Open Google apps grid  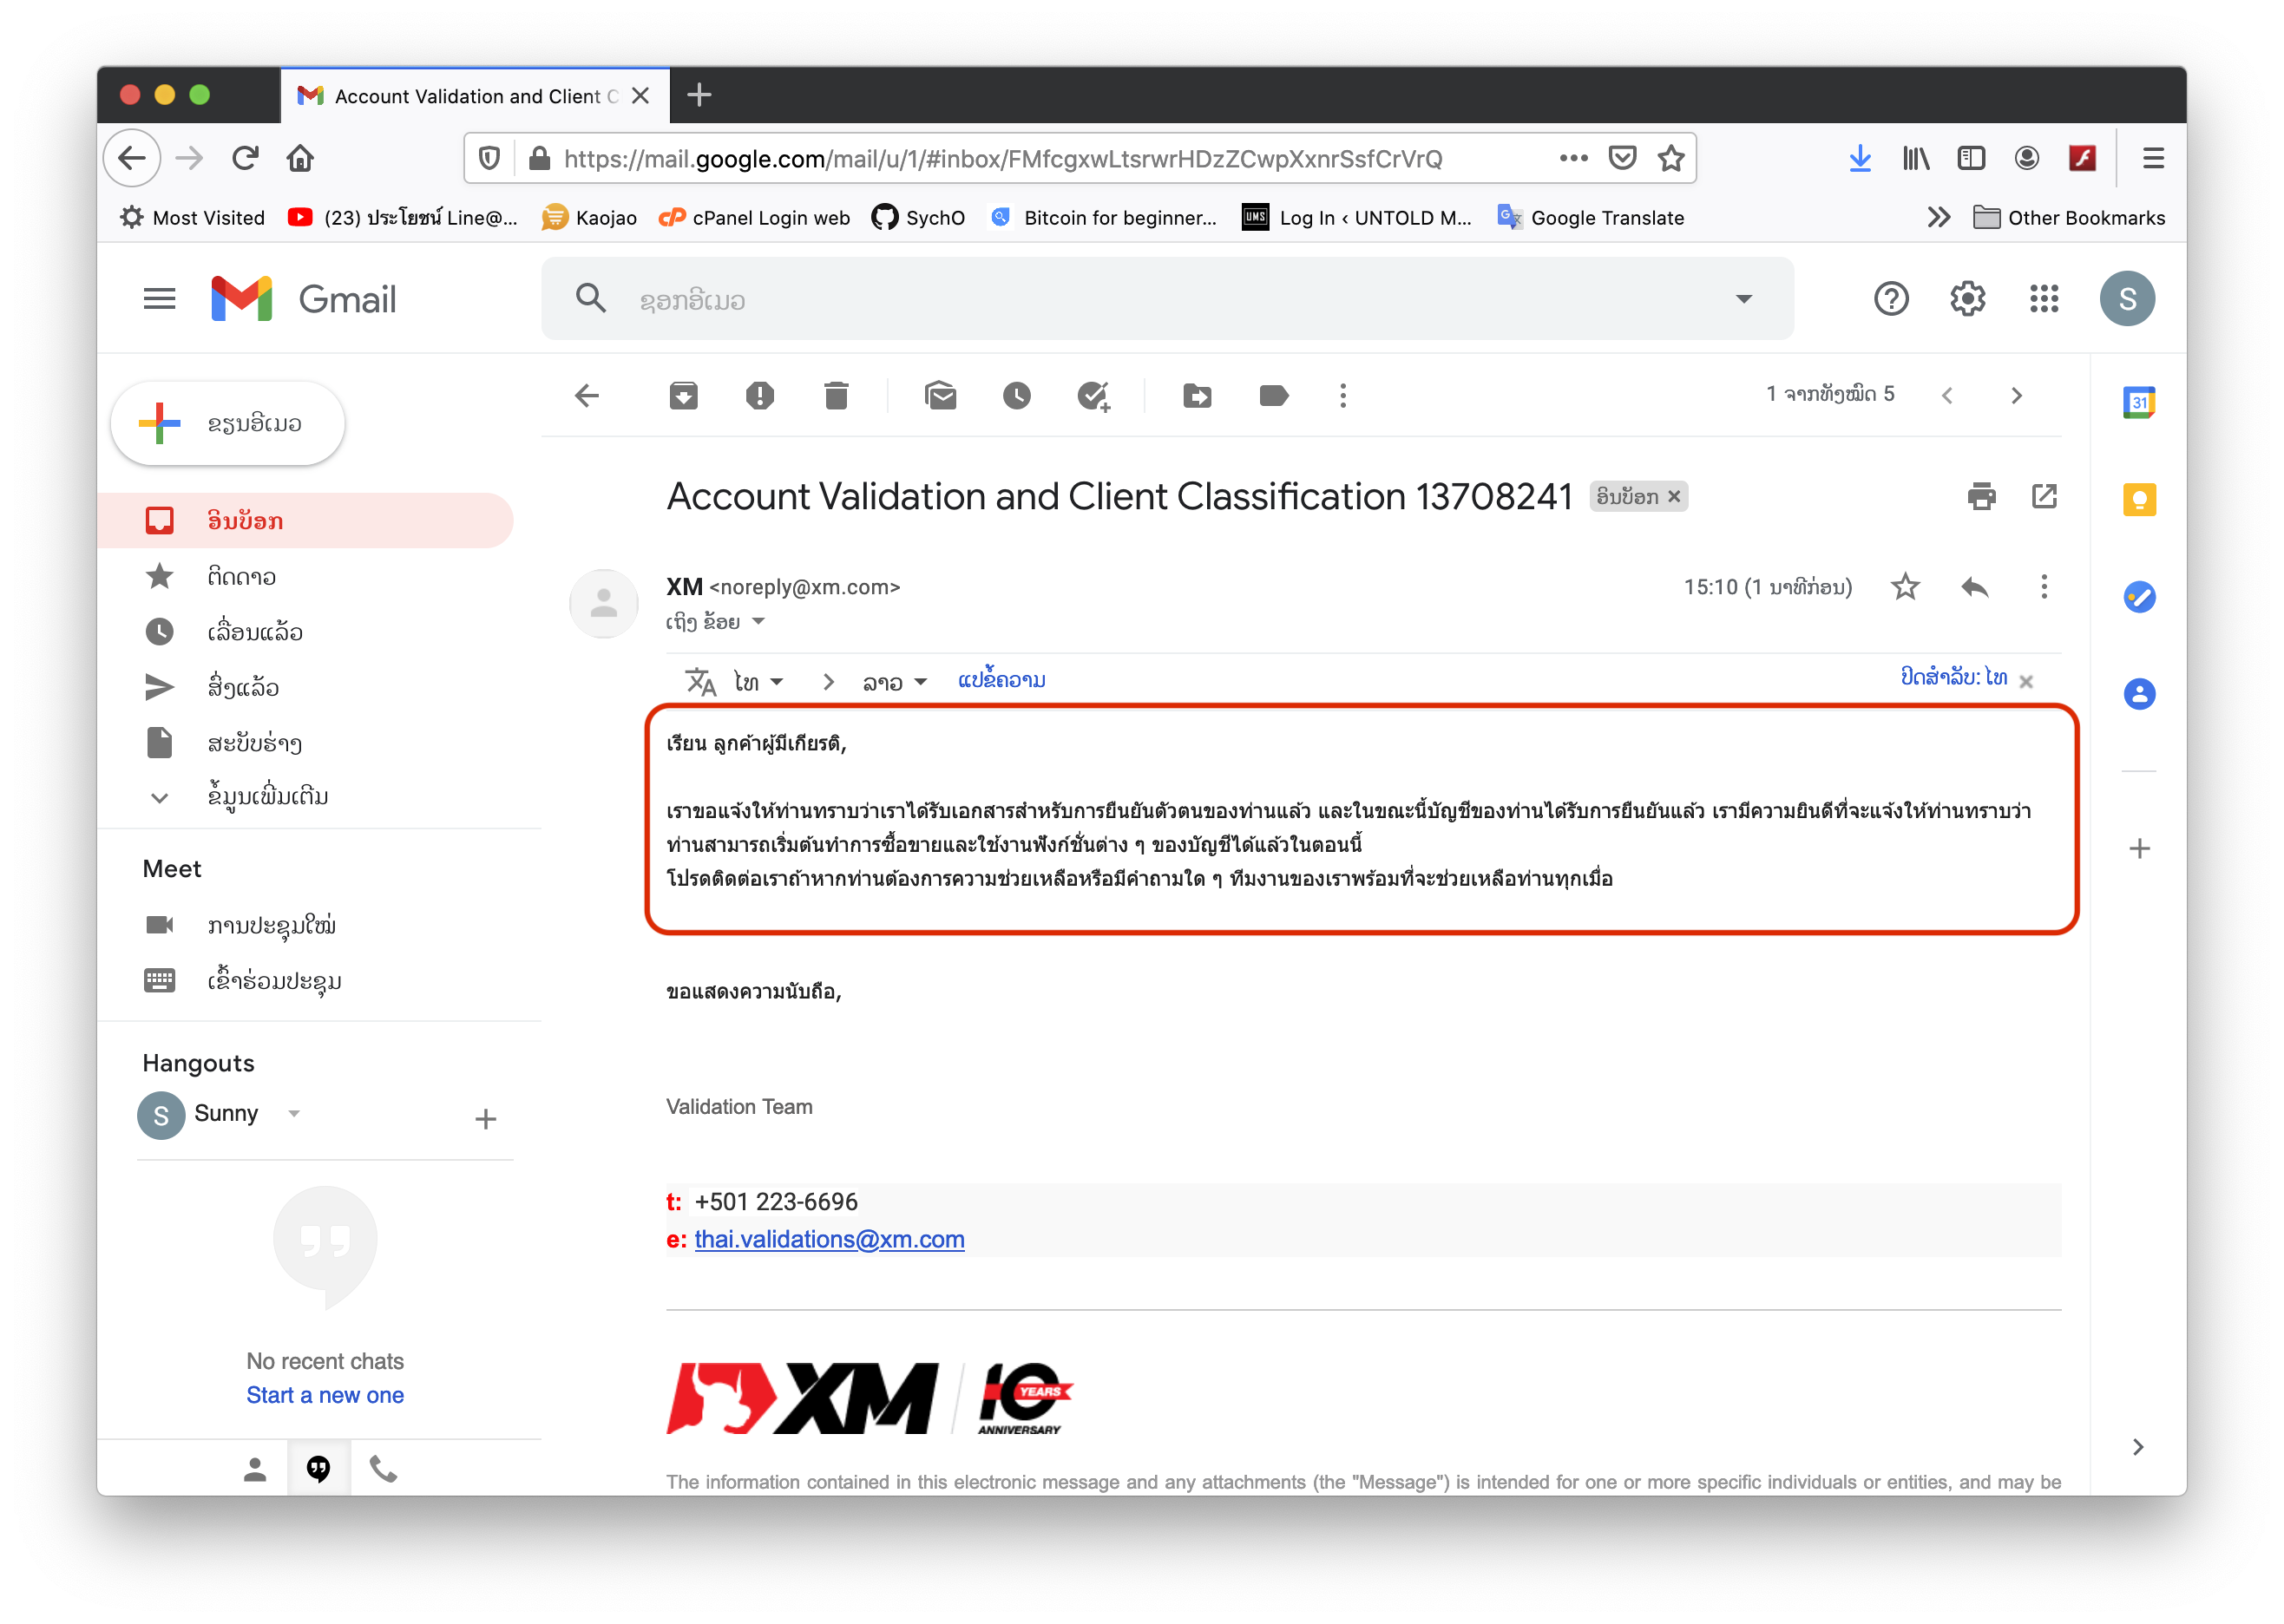2044,299
